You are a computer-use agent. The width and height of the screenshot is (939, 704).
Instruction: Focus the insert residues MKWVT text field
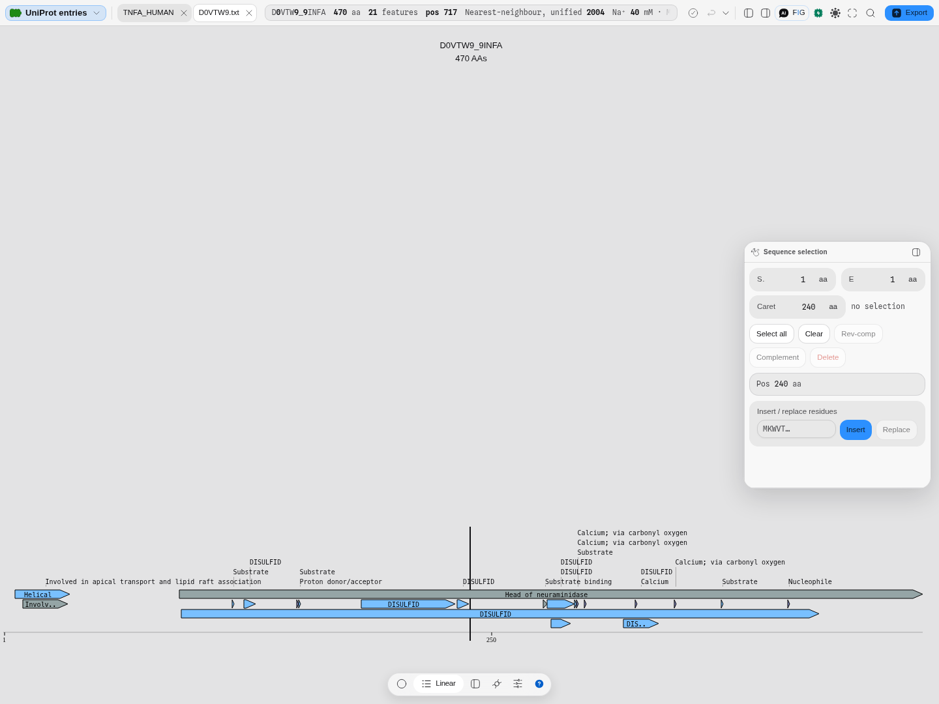click(796, 429)
